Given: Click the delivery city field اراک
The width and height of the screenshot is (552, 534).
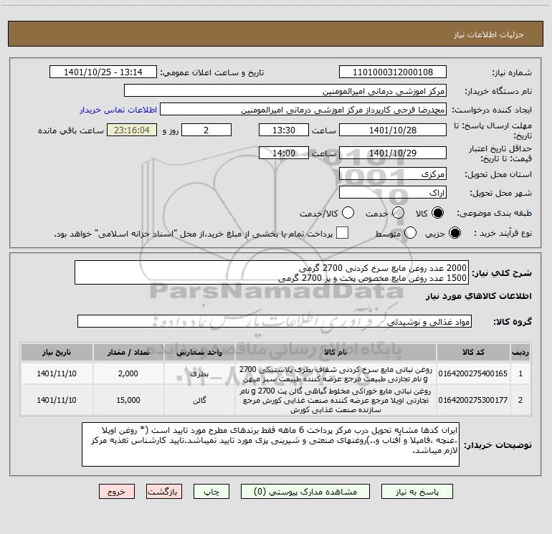Looking at the screenshot, I should (393, 193).
